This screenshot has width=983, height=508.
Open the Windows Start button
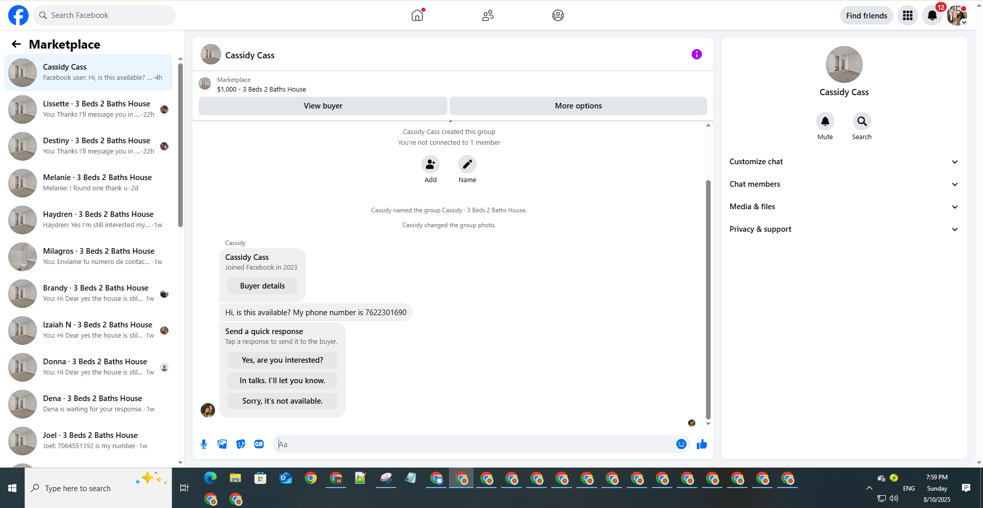coord(12,488)
